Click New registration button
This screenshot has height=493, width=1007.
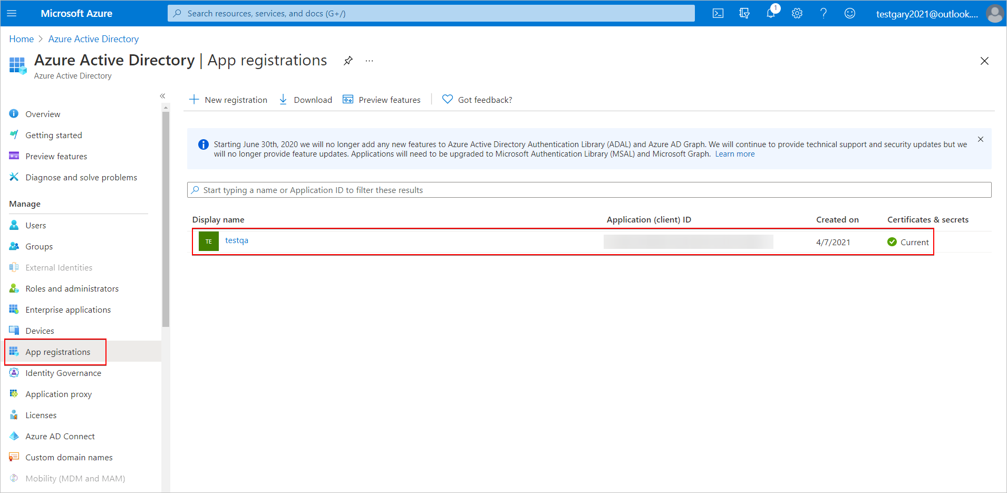[228, 100]
